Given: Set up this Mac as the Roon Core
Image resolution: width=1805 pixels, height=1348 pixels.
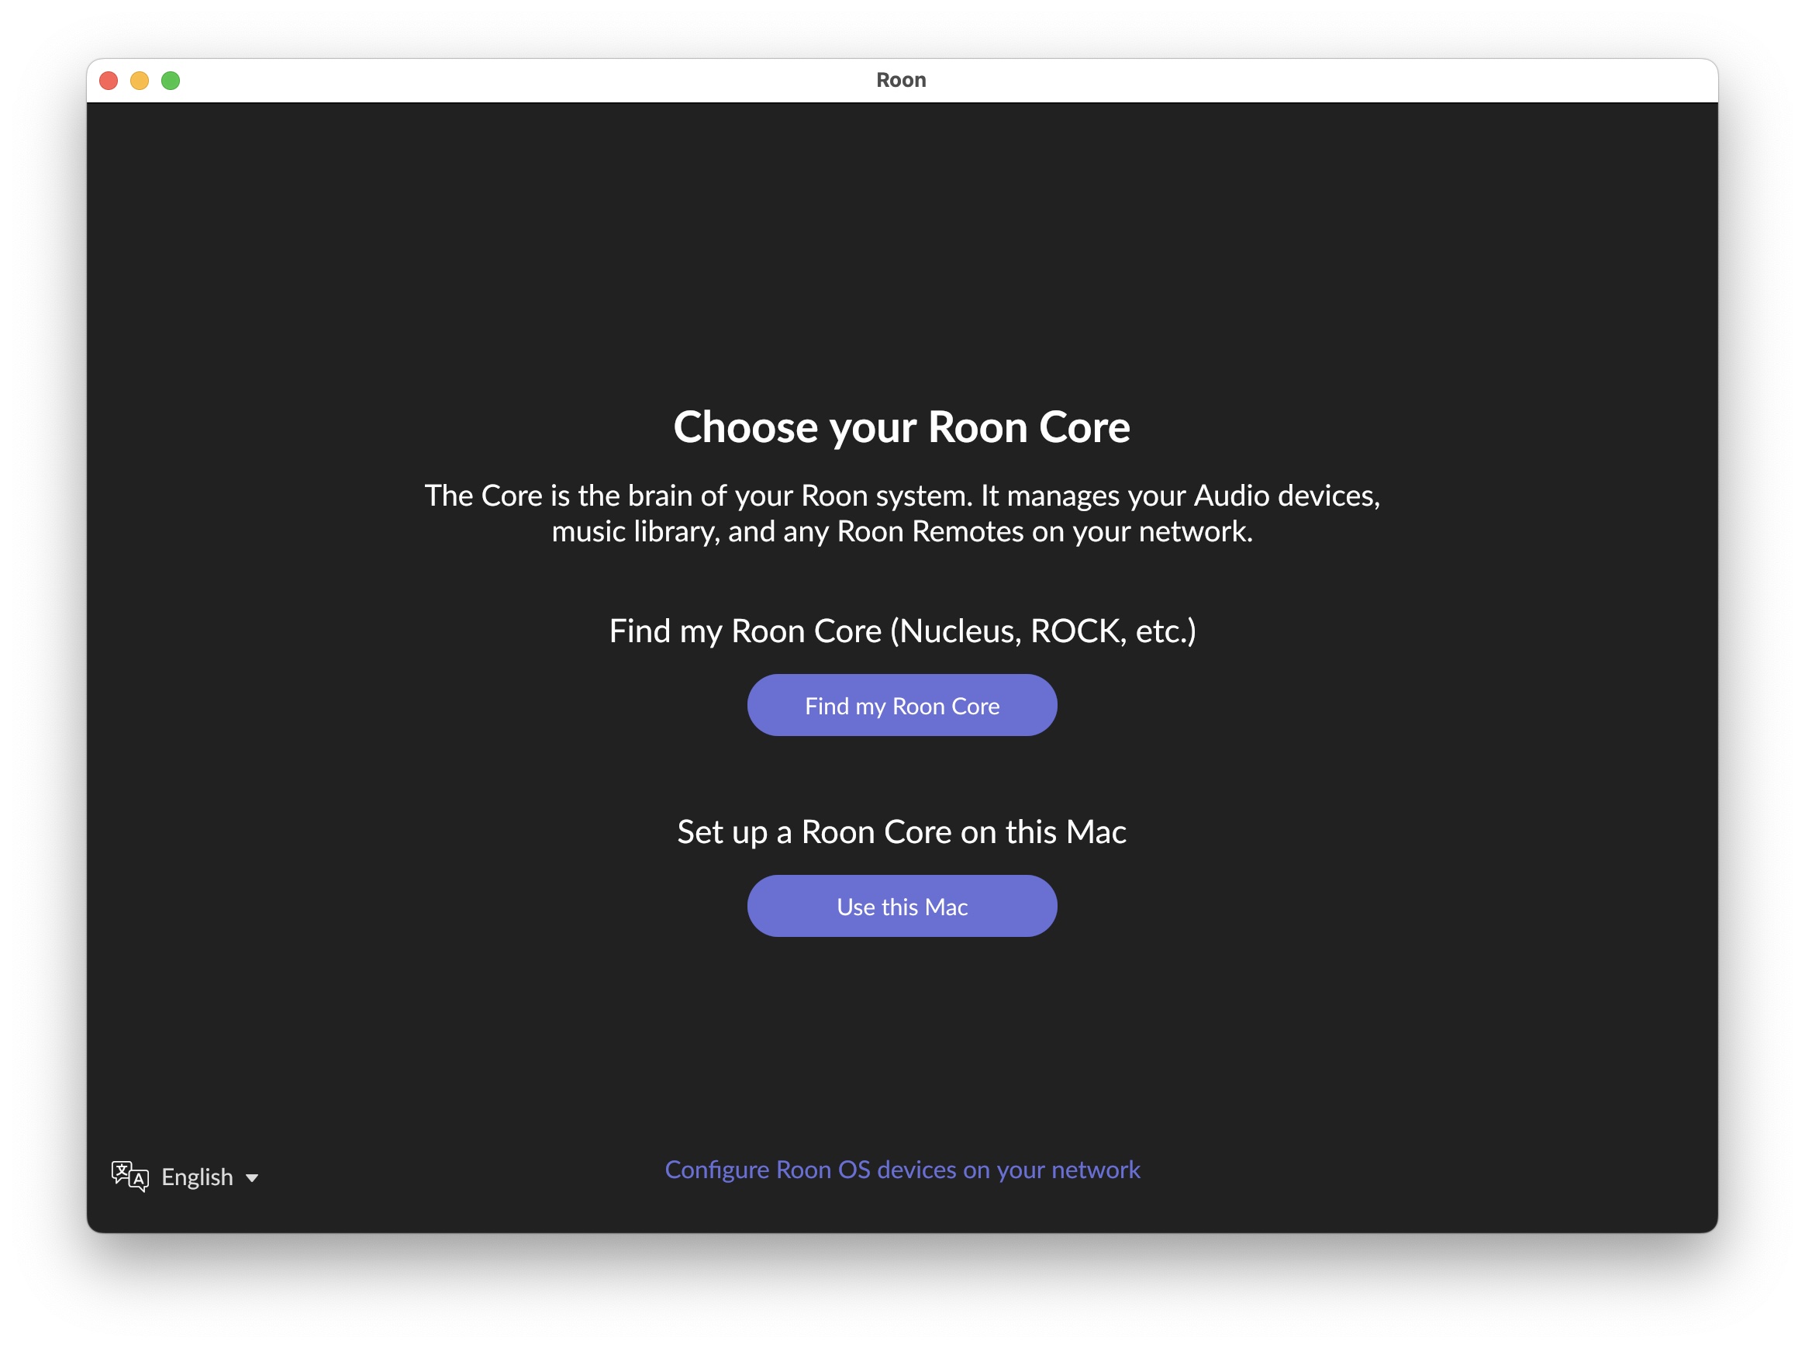Looking at the screenshot, I should point(901,906).
